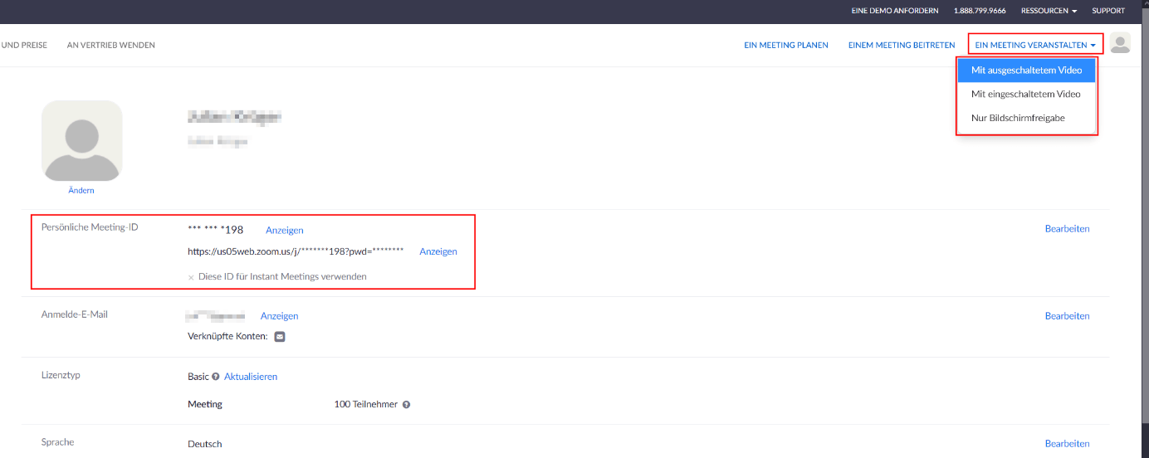The width and height of the screenshot is (1149, 458).
Task: Click 'Aktualisieren' next to Basic license
Action: [251, 377]
